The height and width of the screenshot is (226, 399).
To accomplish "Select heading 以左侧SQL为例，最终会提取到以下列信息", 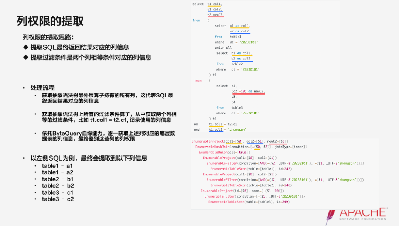I will [89, 158].
